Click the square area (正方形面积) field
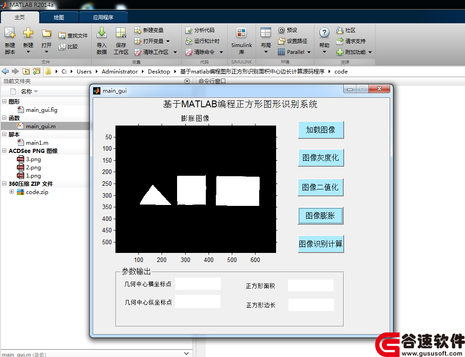 coord(310,285)
